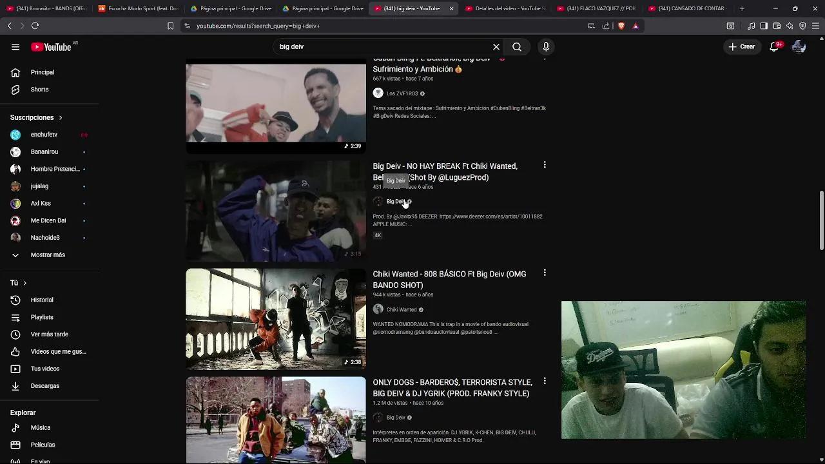Expand the Suscripciones section
The height and width of the screenshot is (464, 825).
click(36, 117)
